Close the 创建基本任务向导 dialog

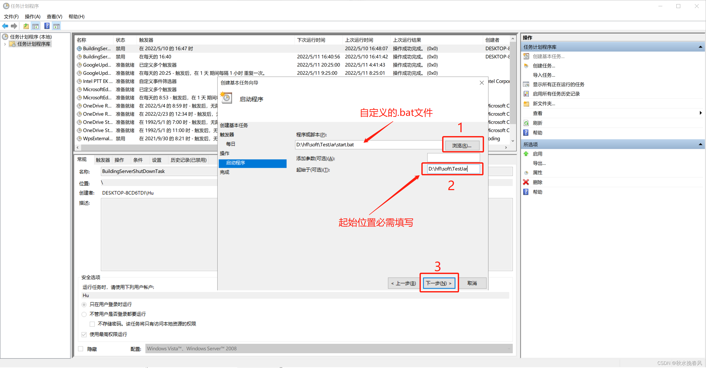(x=481, y=83)
